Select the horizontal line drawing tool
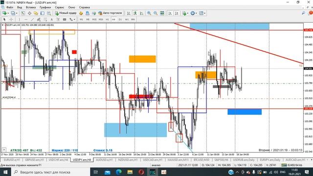Screen dimensions: 313x176 click(26, 20)
